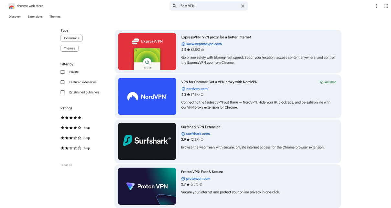The height and width of the screenshot is (208, 391).
Task: Tick the Established publishers checkbox
Action: 63,92
